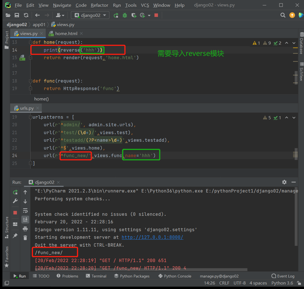304x289 pixels.
Task: Print the console output using printer icon
Action: (25, 229)
